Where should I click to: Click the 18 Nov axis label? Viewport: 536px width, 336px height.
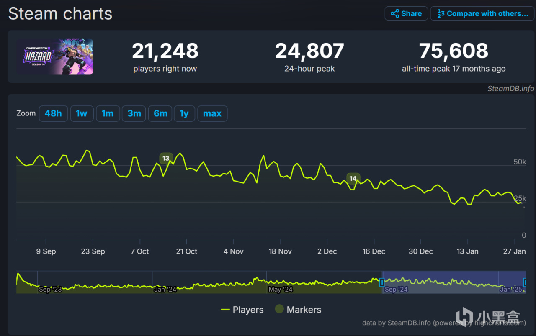coord(281,251)
